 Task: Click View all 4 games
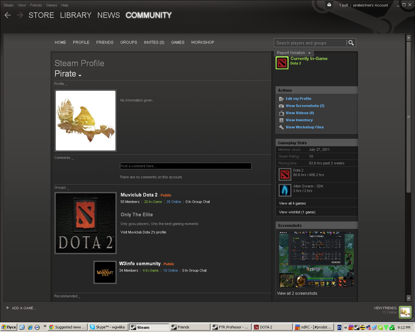(x=292, y=204)
